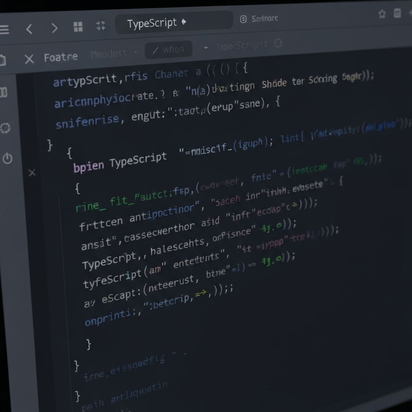Open the grid layout view
The height and width of the screenshot is (412, 412).
coord(78,27)
